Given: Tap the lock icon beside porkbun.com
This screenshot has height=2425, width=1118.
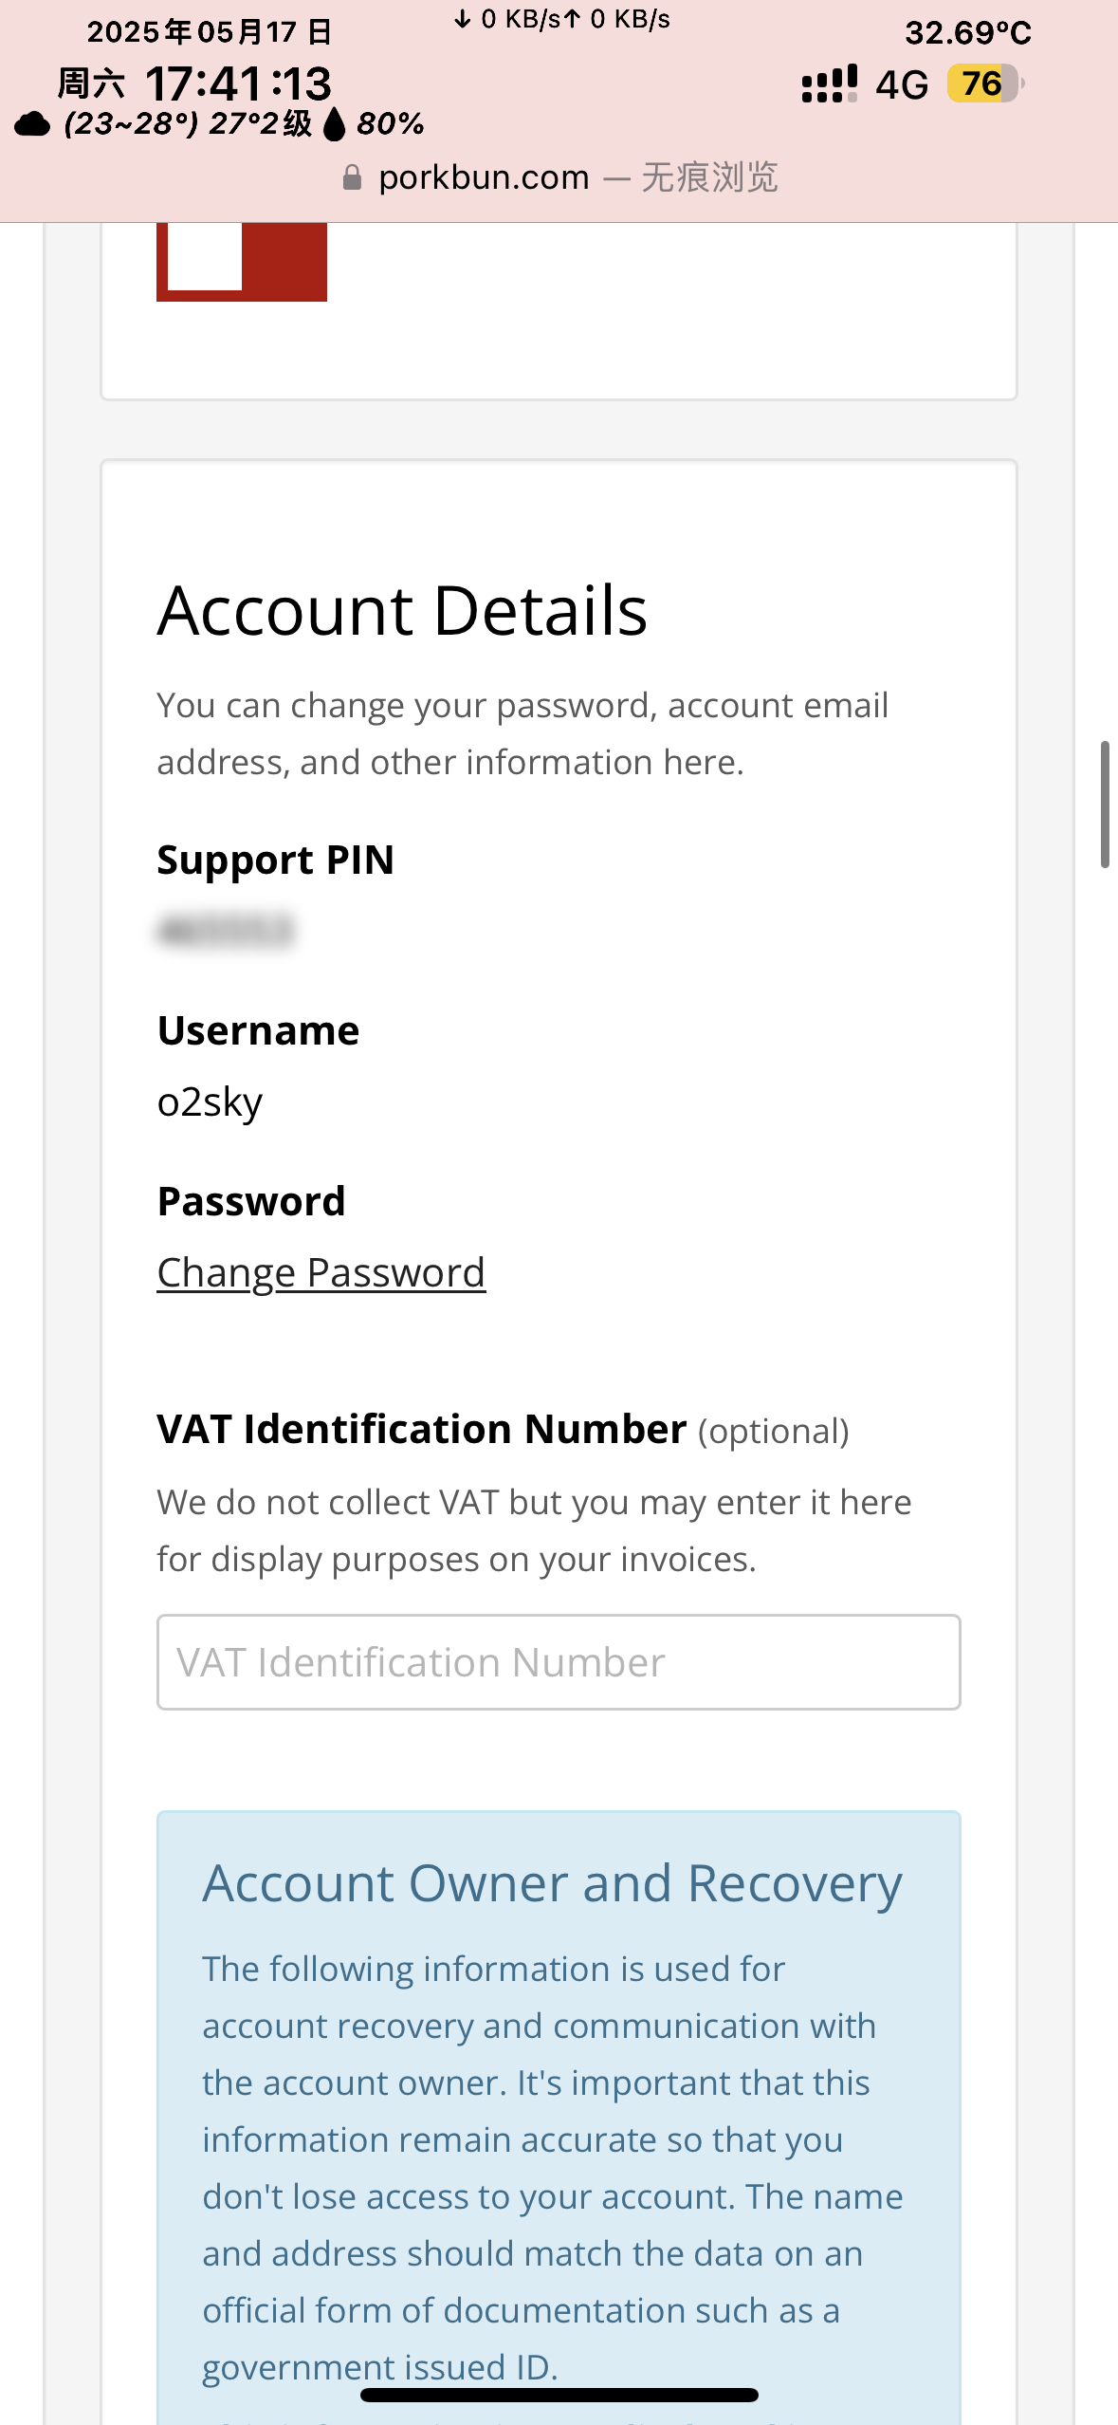Looking at the screenshot, I should [x=352, y=177].
